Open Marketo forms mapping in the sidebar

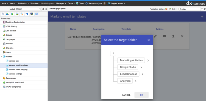tap(18, 70)
